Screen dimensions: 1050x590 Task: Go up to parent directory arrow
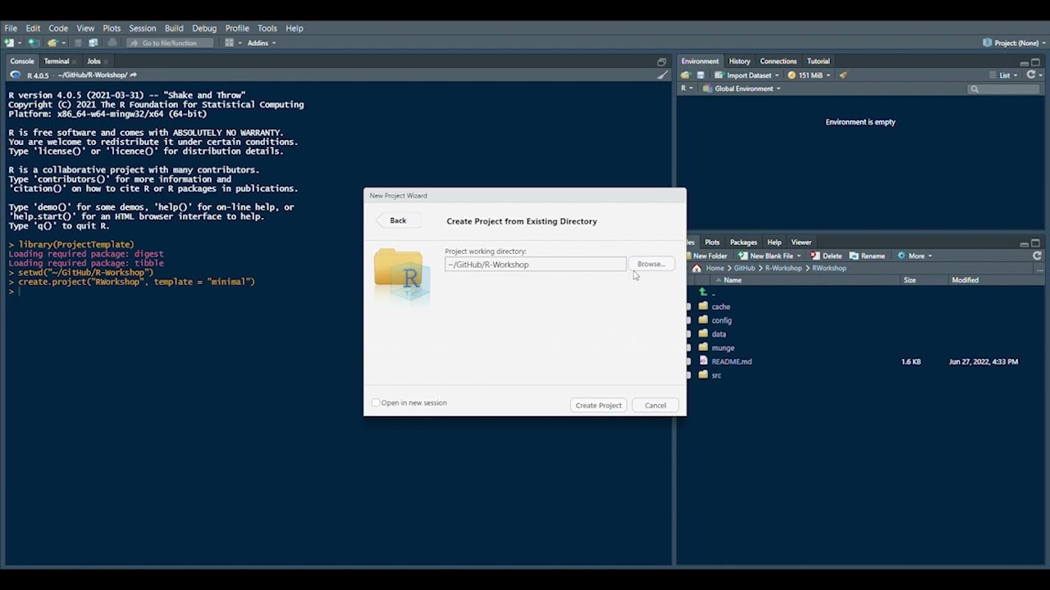coord(703,293)
